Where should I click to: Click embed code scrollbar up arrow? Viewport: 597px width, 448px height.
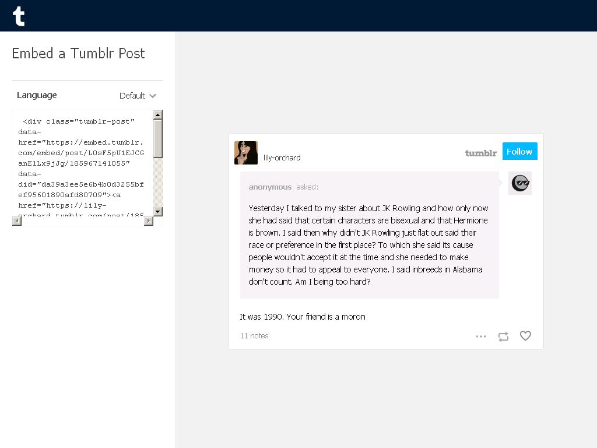pos(158,115)
